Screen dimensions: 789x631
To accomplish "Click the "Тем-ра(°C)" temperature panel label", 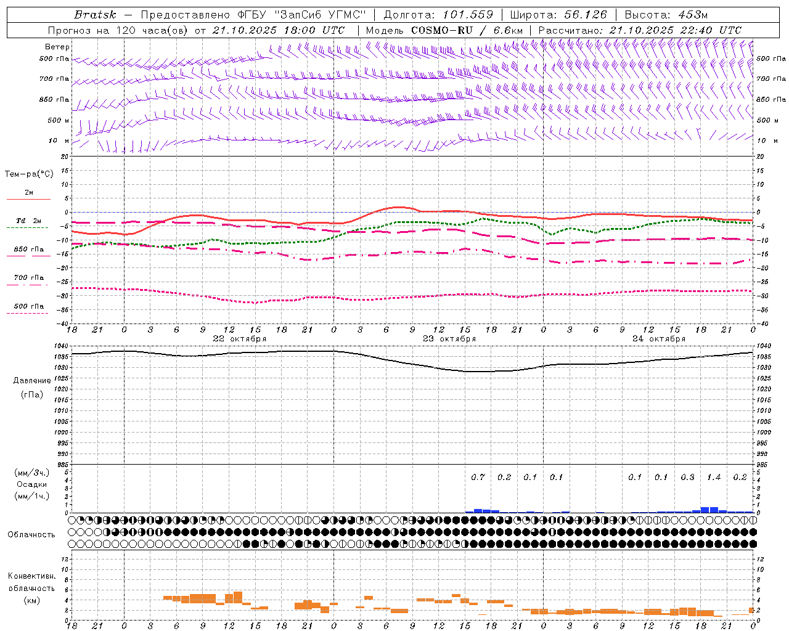I will click(x=29, y=174).
